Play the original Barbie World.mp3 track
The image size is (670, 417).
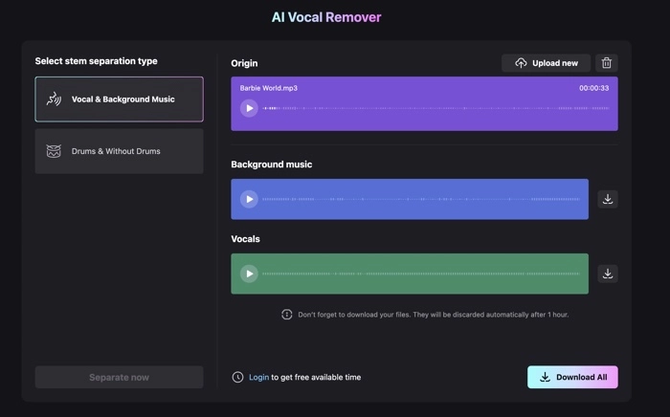[x=249, y=108]
